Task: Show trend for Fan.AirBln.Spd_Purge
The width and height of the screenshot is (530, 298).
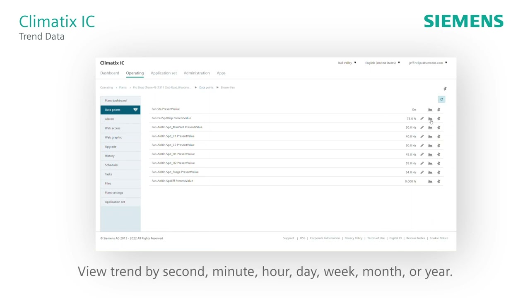Action: 430,172
